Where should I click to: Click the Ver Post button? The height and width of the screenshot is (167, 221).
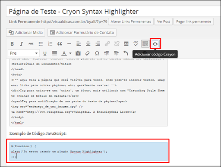(164, 22)
